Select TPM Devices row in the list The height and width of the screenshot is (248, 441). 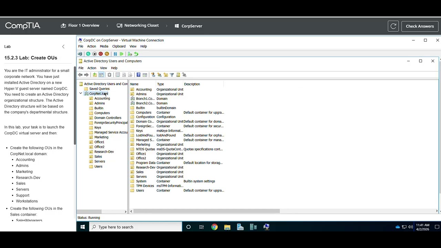[x=177, y=186]
